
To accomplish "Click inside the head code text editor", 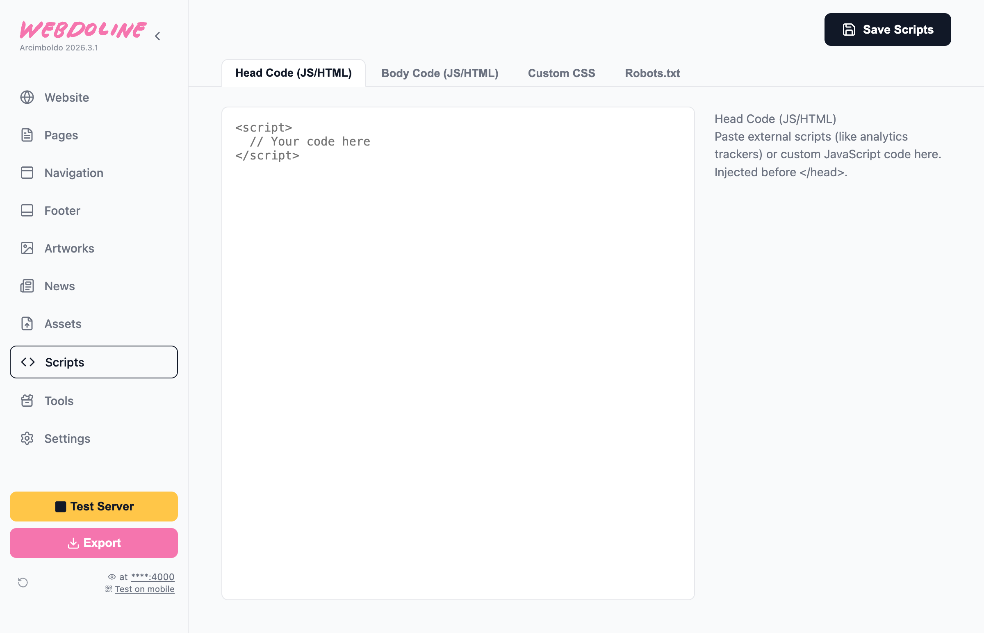I will pyautogui.click(x=458, y=353).
